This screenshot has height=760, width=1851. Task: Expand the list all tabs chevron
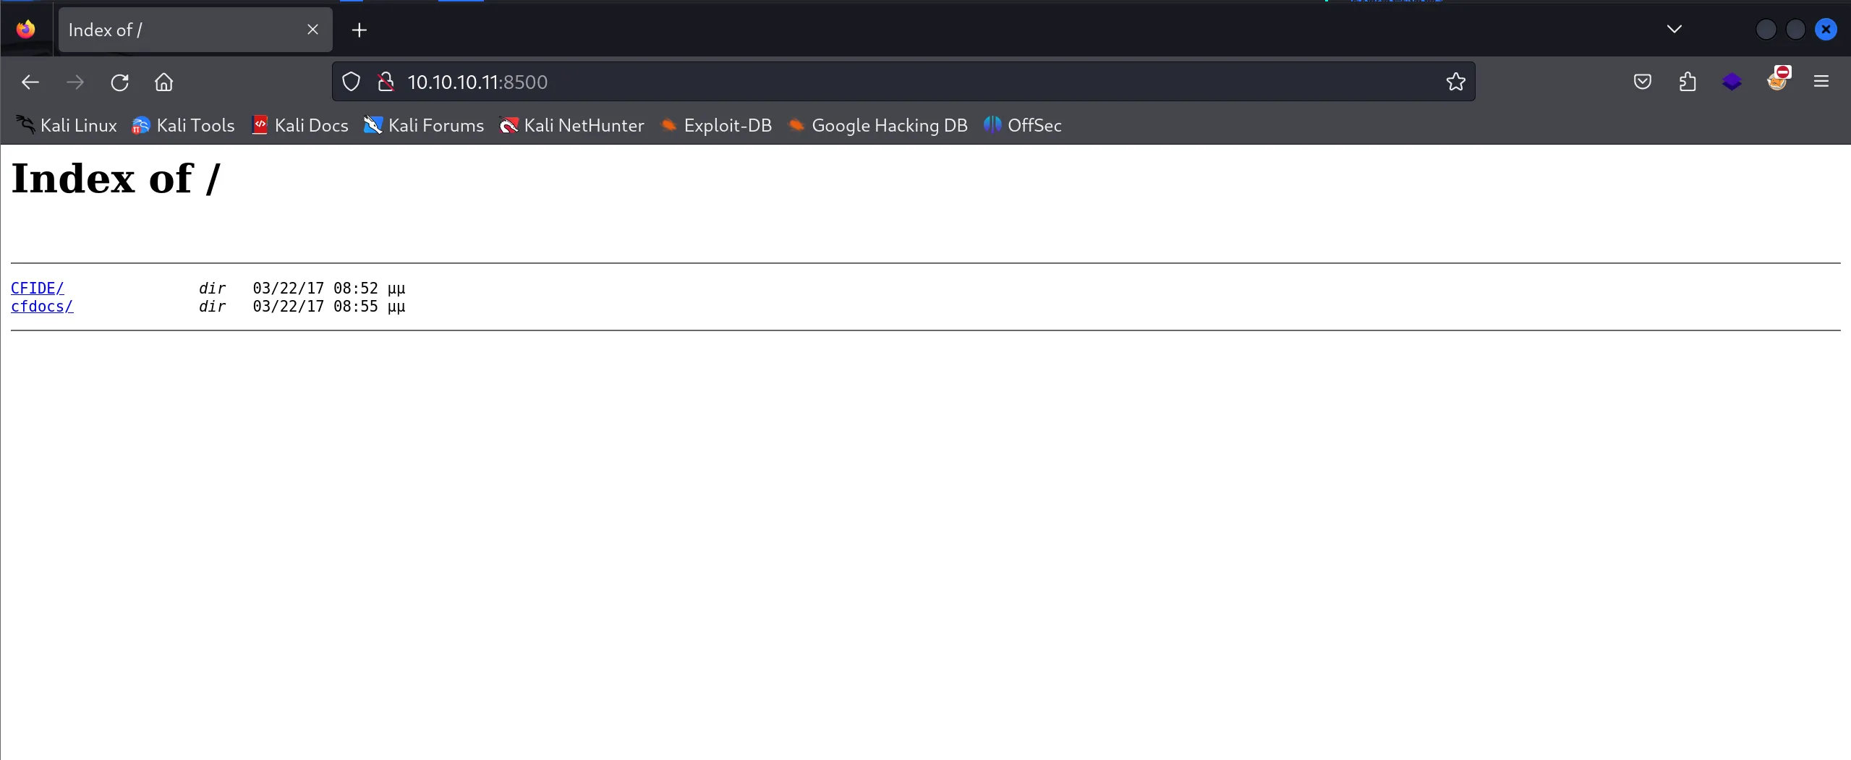[1674, 30]
